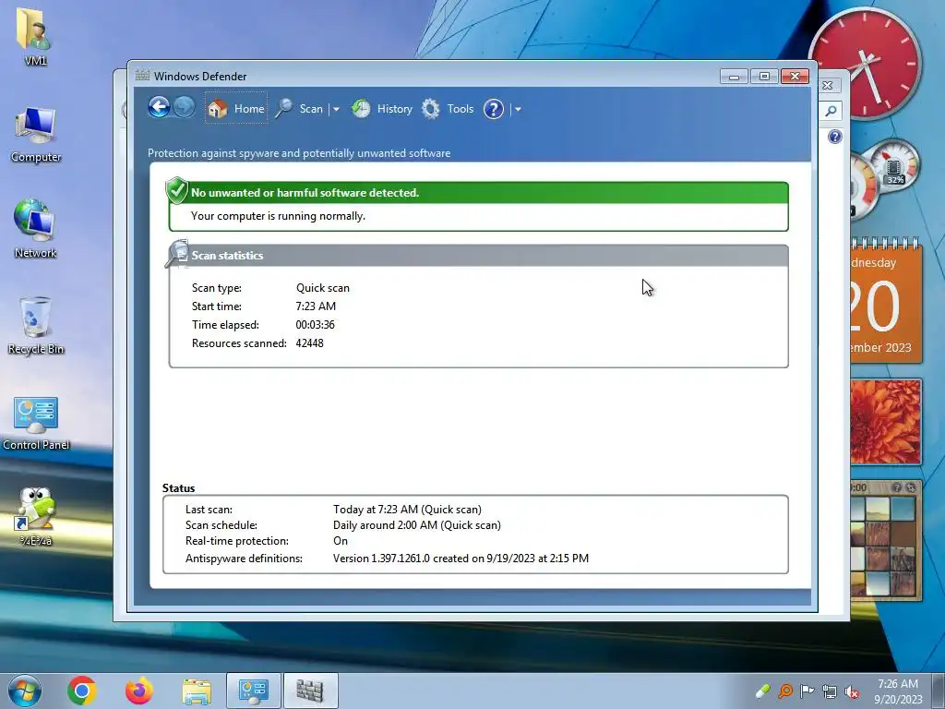
Task: Click the Time elapsed value 00:03:36
Action: coord(316,324)
